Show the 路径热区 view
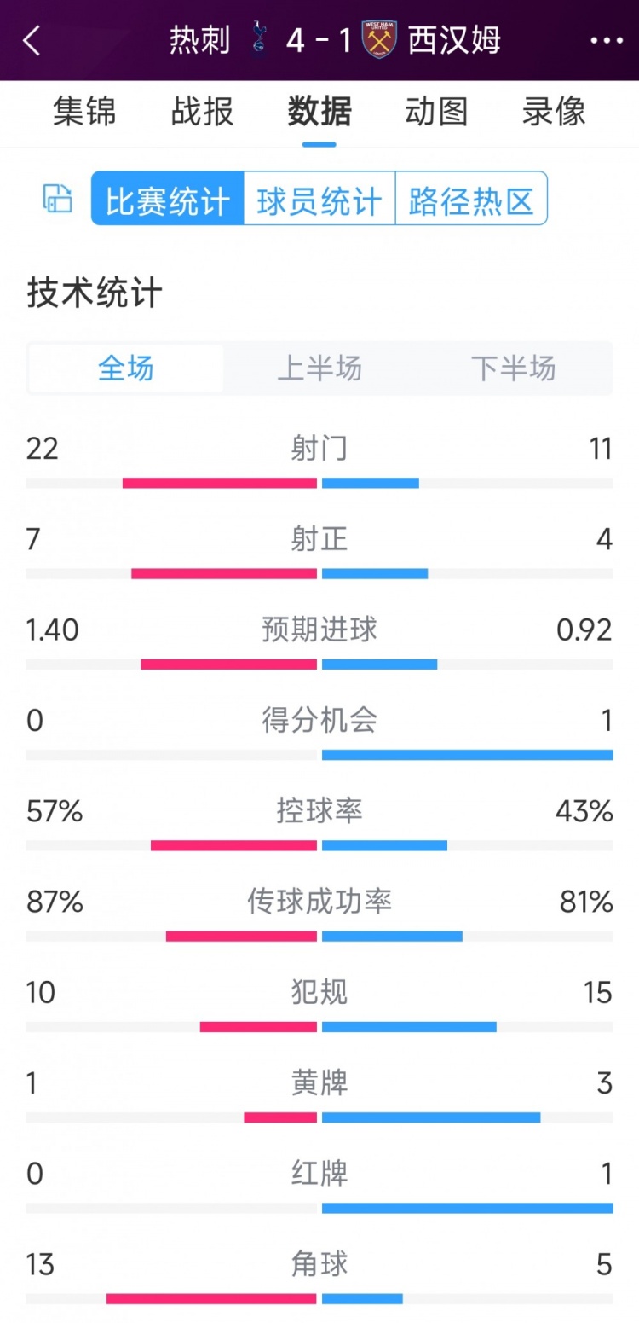This screenshot has height=1323, width=639. click(471, 199)
